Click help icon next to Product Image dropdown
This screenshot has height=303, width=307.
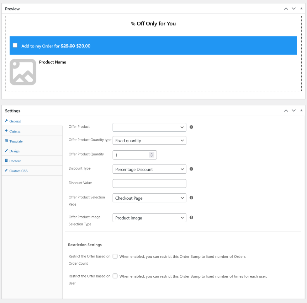pyautogui.click(x=191, y=218)
